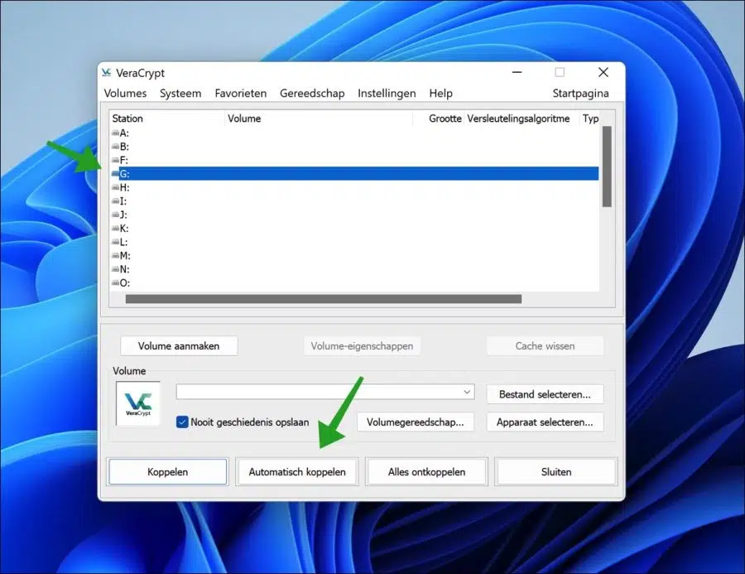Select the highlighted G: drive row
Image resolution: width=745 pixels, height=574 pixels.
(x=354, y=174)
